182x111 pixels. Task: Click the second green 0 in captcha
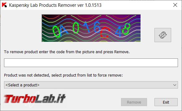tap(76, 28)
